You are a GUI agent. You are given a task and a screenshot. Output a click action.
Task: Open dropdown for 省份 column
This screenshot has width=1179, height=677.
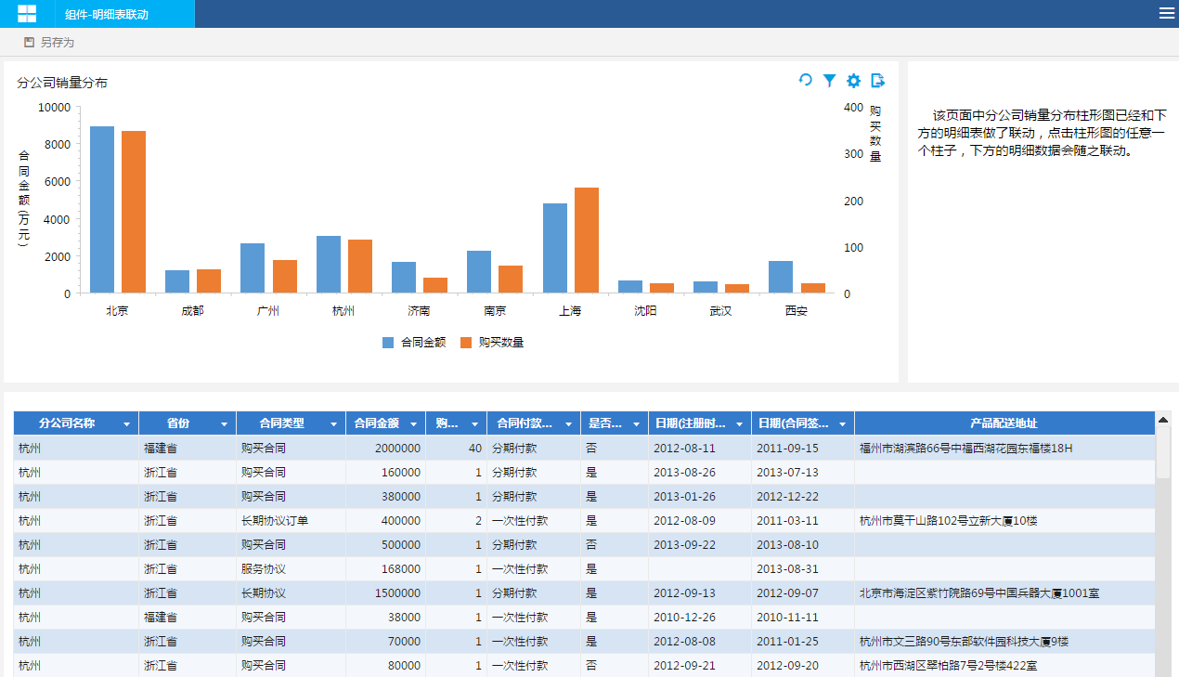click(x=224, y=423)
